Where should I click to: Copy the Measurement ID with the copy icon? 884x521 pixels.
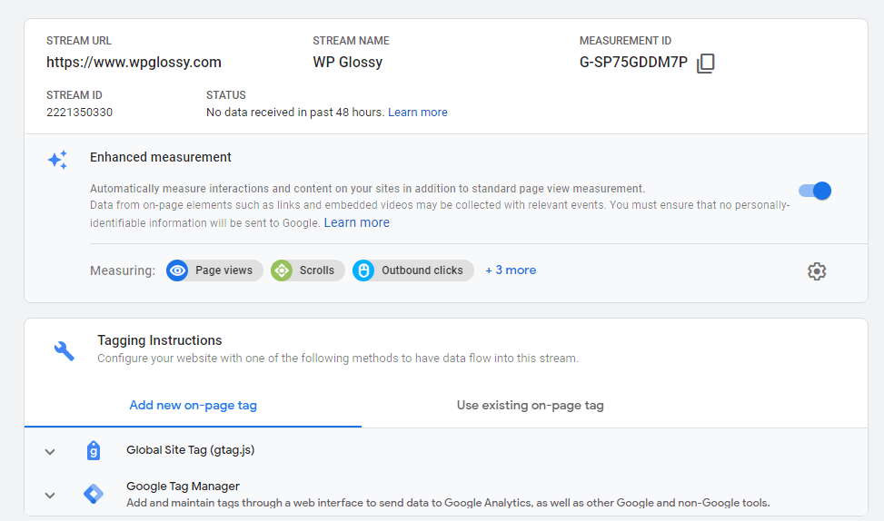(x=705, y=64)
